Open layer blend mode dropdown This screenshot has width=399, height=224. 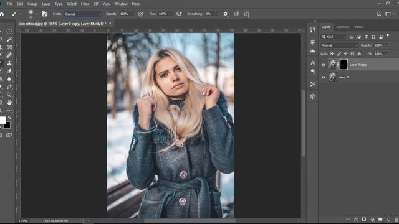[339, 45]
